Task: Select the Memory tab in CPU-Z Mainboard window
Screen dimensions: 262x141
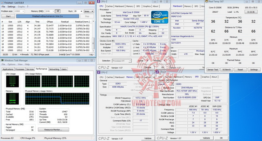Action: tap(188, 6)
